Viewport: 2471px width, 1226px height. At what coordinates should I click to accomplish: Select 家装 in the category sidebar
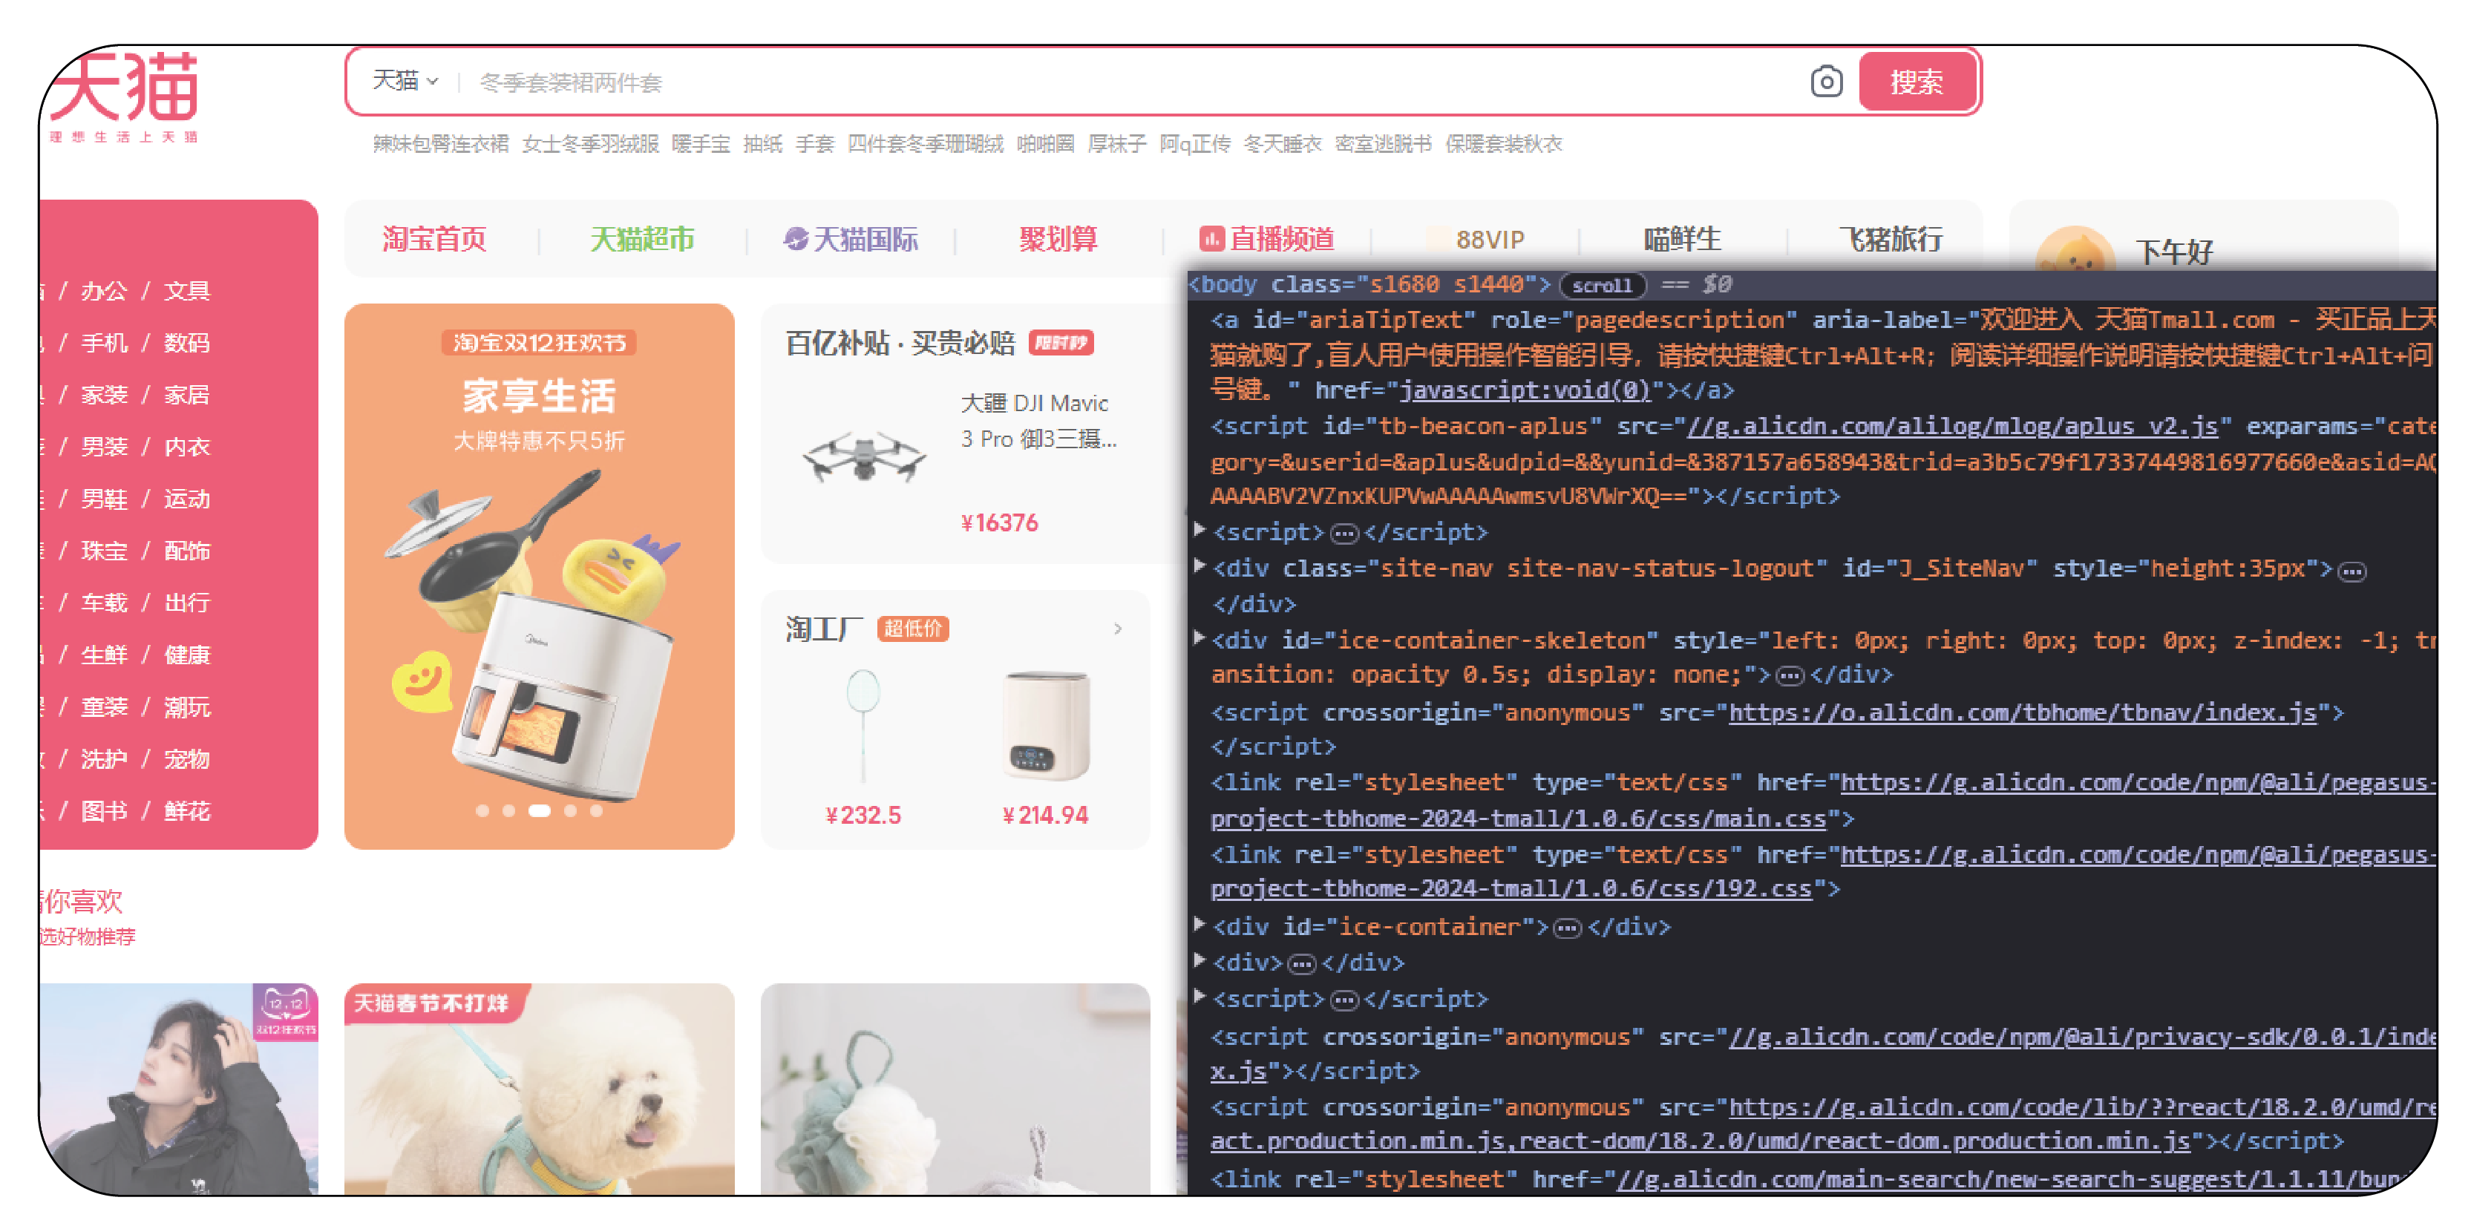(104, 394)
